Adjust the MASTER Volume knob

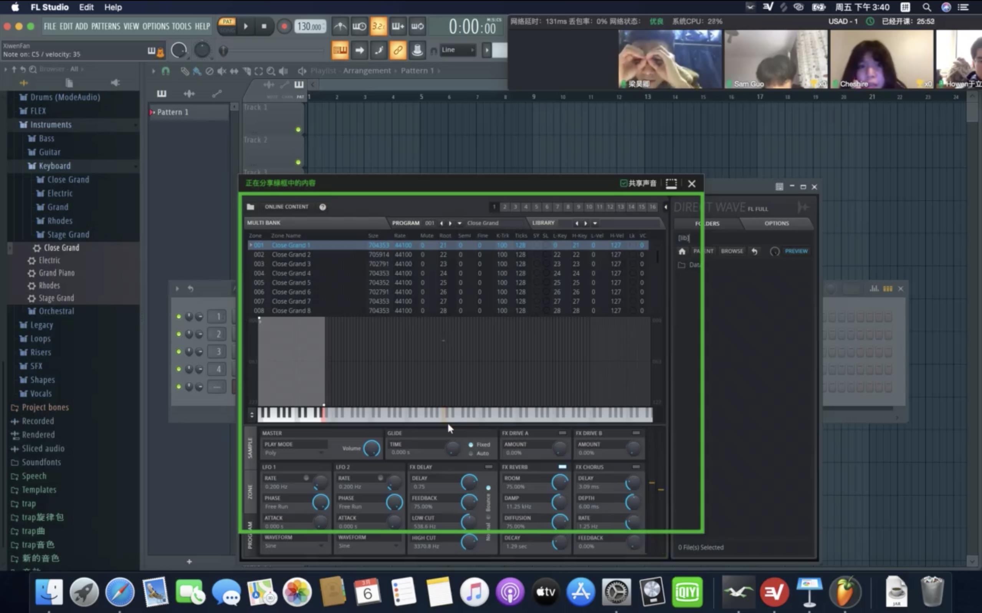[x=372, y=448]
